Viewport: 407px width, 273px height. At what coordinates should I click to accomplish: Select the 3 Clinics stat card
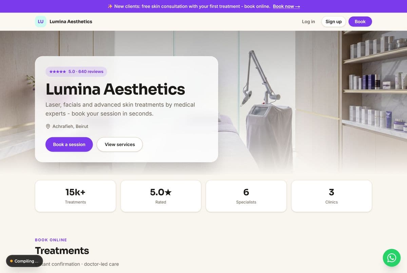coord(332,196)
